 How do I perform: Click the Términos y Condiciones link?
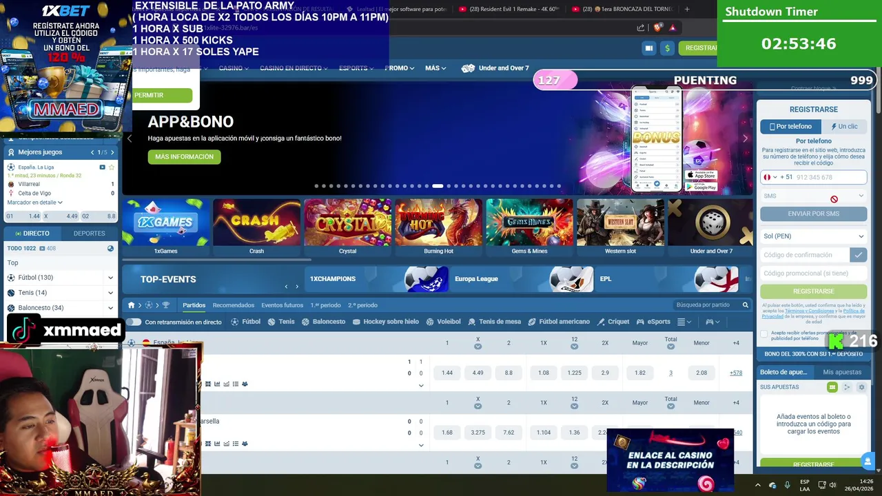click(810, 311)
